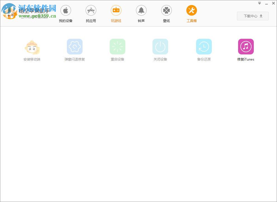Click the 铃声 label
Image resolution: width=277 pixels, height=202 pixels.
click(141, 20)
